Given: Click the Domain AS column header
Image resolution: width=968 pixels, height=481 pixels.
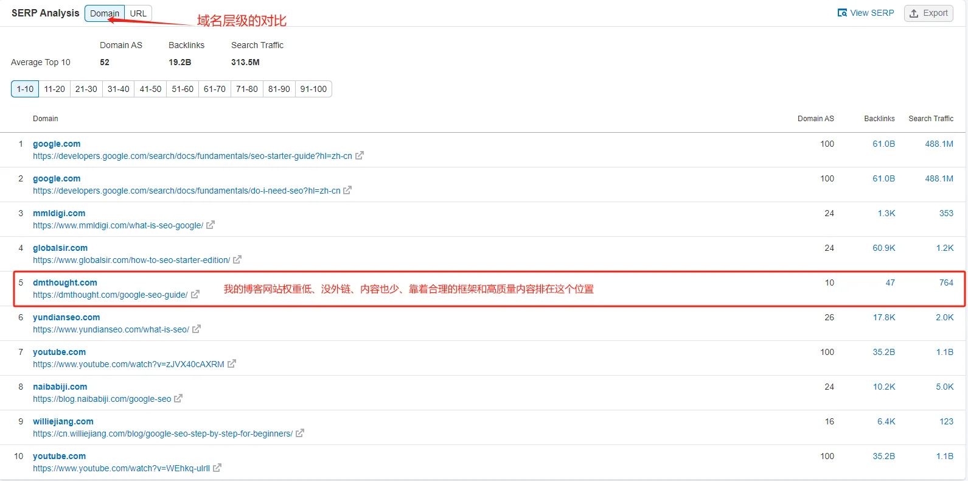Looking at the screenshot, I should [x=816, y=119].
